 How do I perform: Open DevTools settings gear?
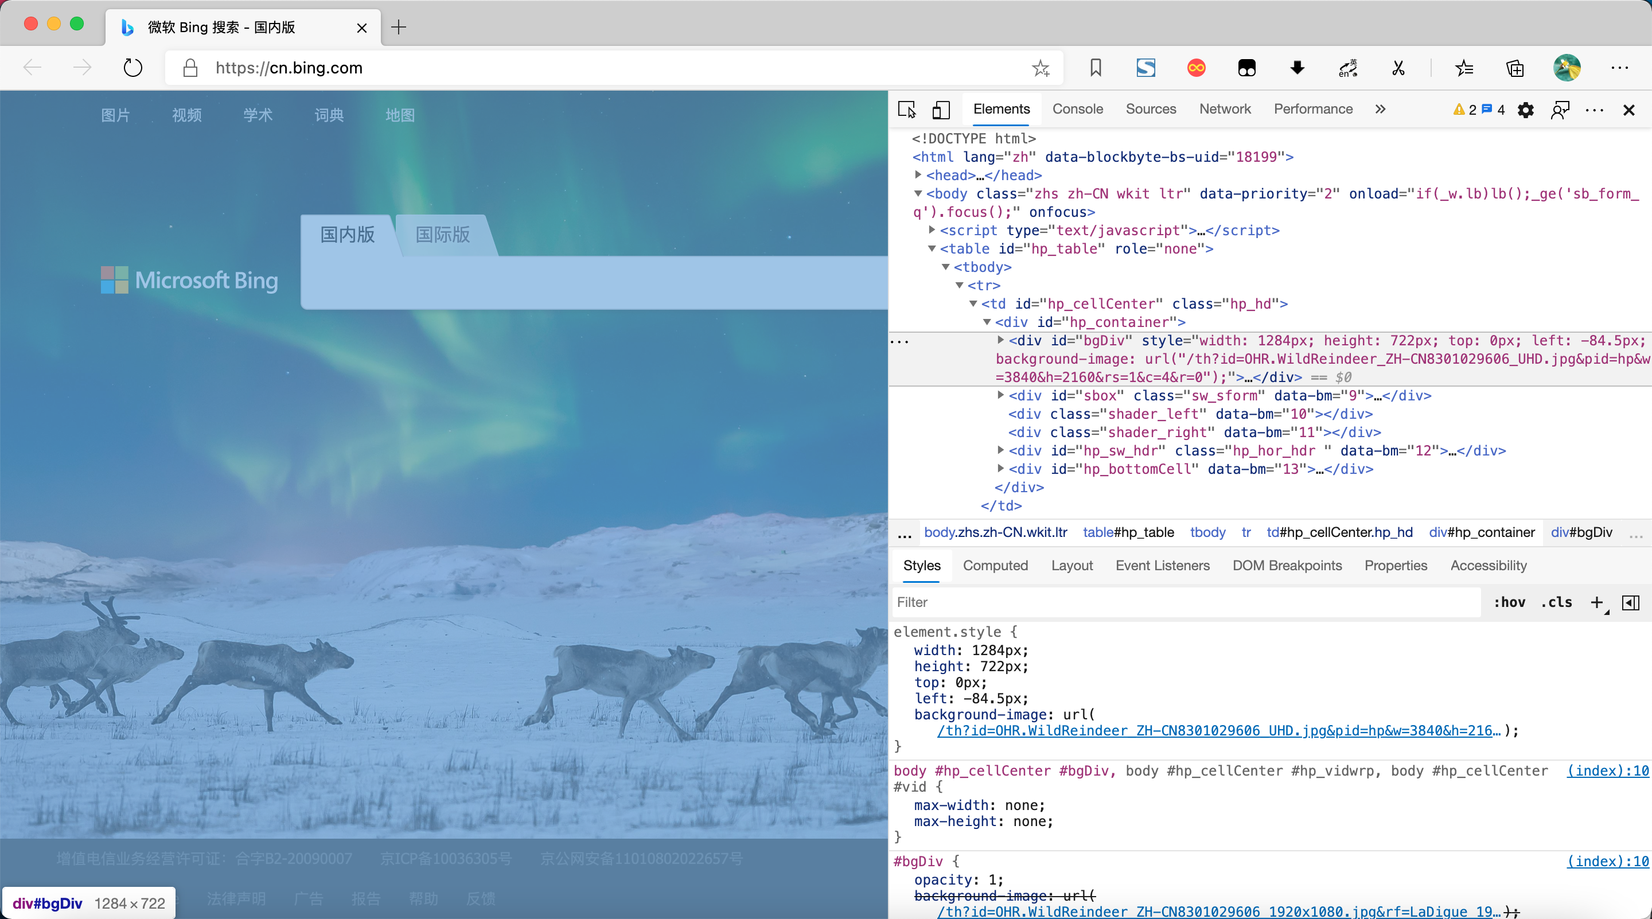coord(1526,110)
